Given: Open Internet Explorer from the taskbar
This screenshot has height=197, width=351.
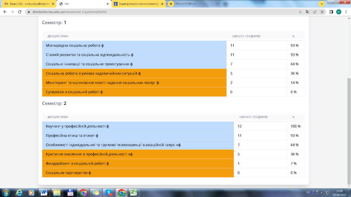Looking at the screenshot, I should click(19, 193).
